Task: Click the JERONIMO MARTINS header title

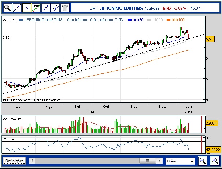Action: pyautogui.click(x=121, y=8)
